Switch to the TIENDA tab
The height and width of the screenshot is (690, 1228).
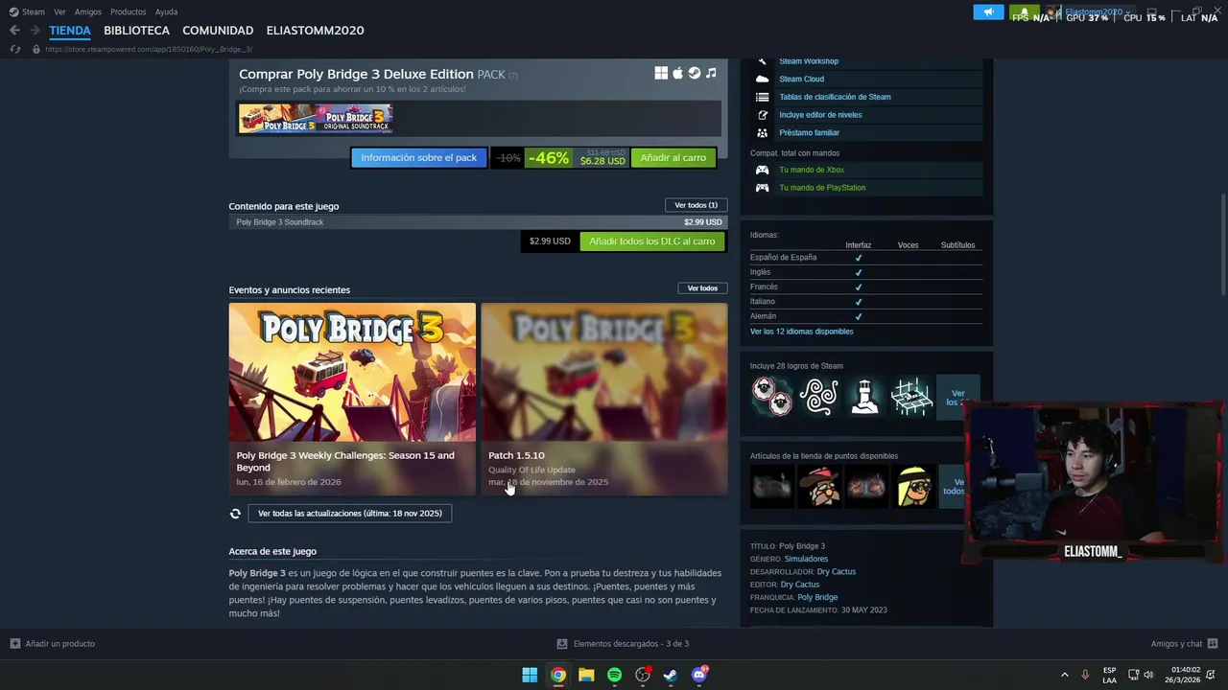click(70, 31)
